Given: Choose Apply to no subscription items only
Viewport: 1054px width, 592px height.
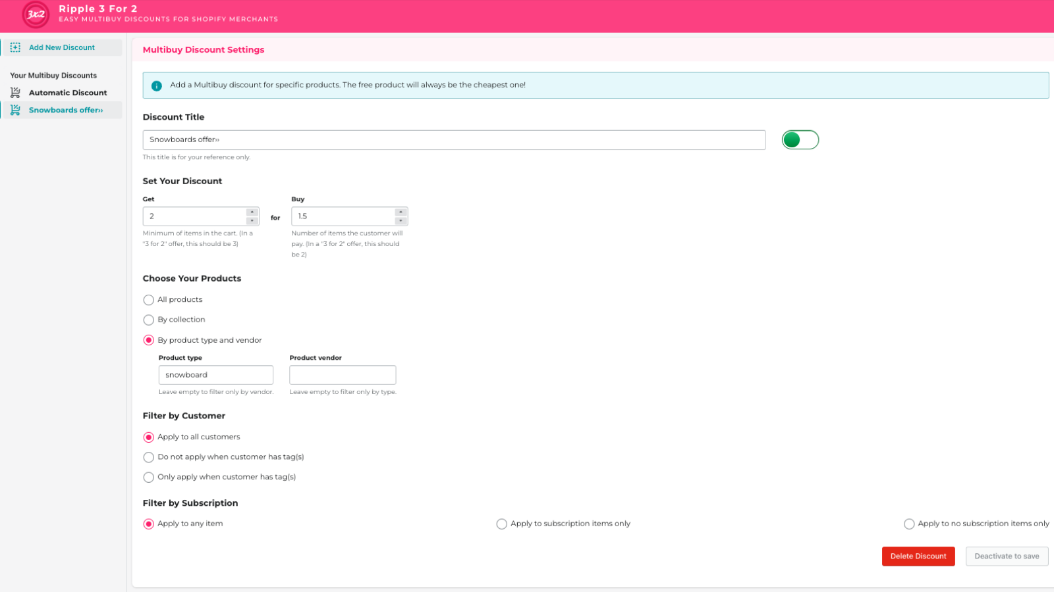Looking at the screenshot, I should tap(910, 524).
